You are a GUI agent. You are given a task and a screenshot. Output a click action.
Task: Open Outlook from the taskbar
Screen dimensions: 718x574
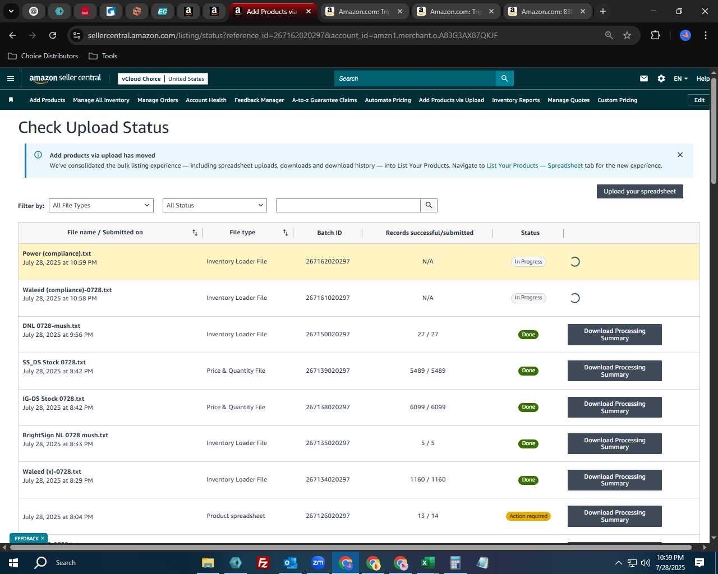point(290,563)
